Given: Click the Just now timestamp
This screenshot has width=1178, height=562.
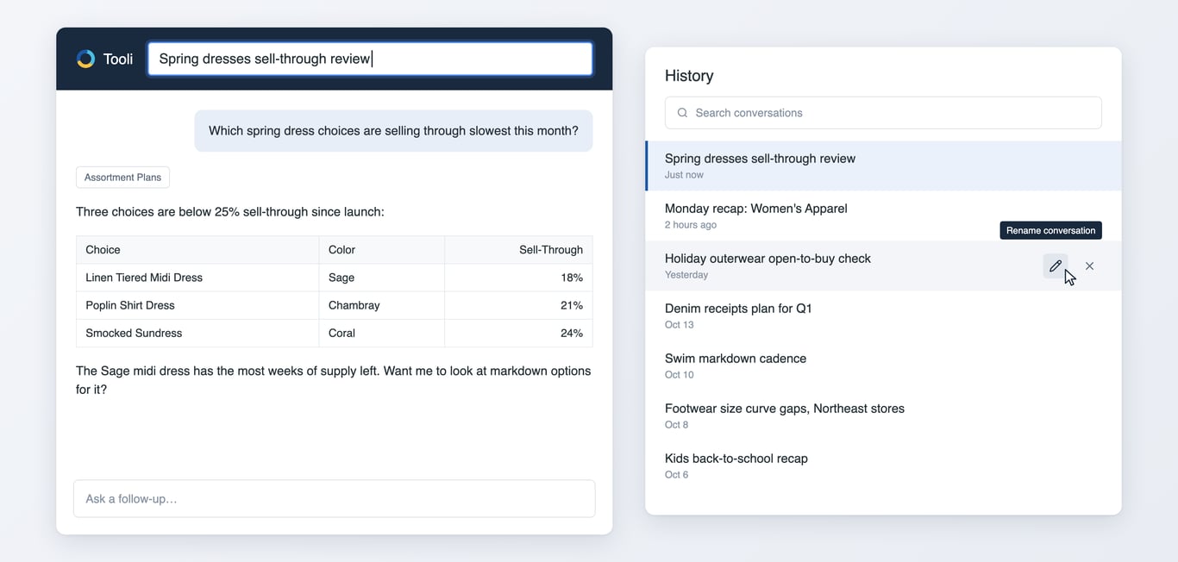Looking at the screenshot, I should (684, 175).
